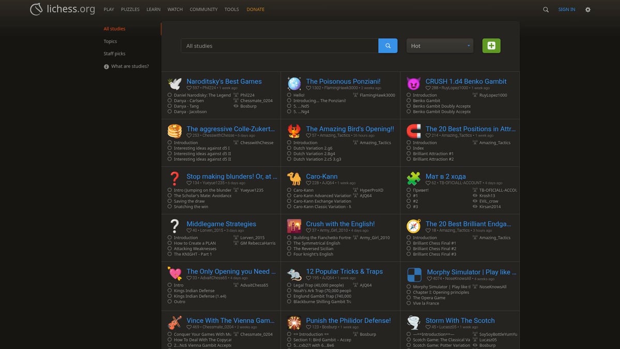Click the magnifying glass search icon in header

pos(546,9)
